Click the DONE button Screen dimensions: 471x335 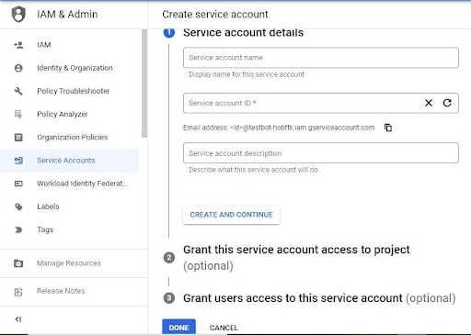178,328
